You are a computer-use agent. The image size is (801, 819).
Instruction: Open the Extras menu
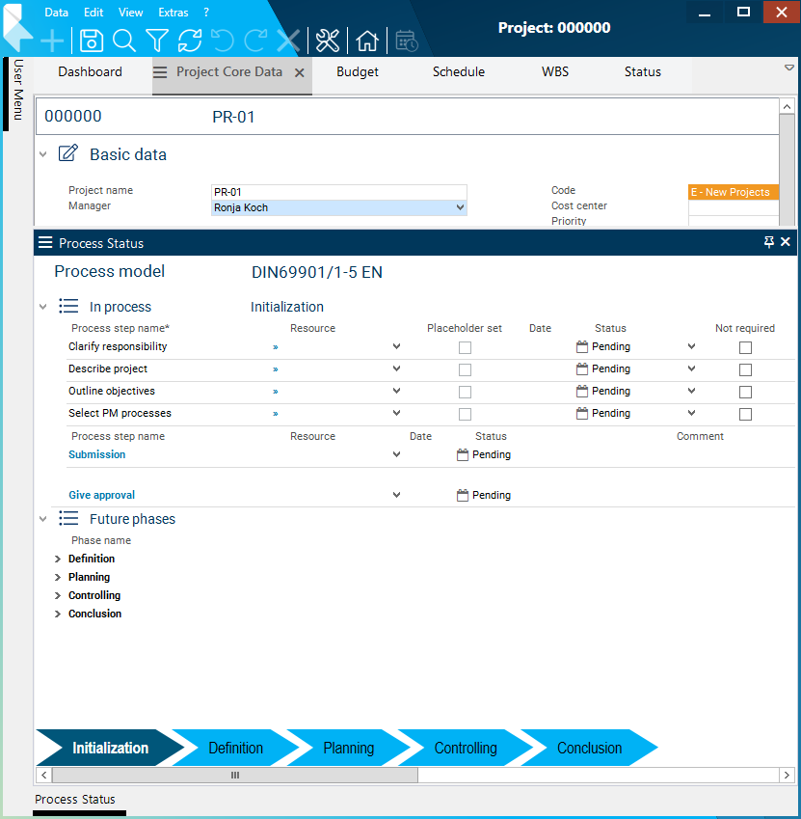click(x=174, y=13)
